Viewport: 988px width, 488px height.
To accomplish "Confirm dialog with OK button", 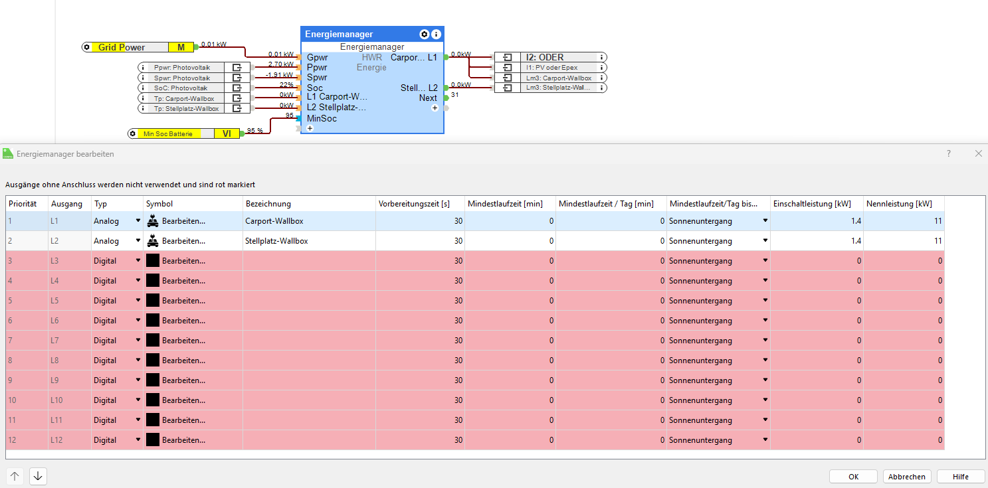I will coord(854,477).
